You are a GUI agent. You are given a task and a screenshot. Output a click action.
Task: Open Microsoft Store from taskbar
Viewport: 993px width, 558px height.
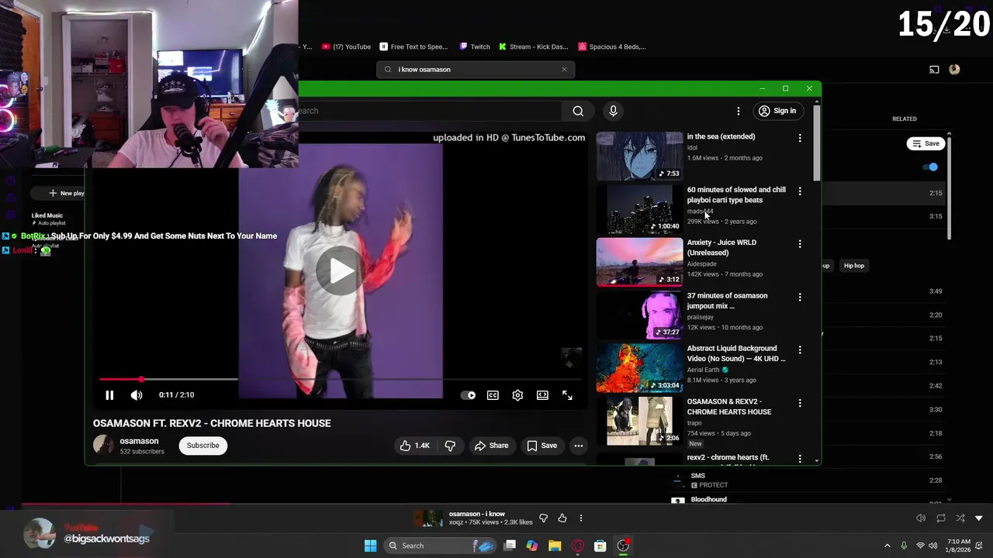600,546
